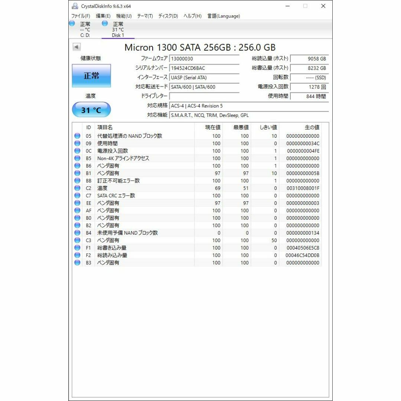Open the ヘルプ(H) menu
Screen dimensions: 401x401
[192, 16]
